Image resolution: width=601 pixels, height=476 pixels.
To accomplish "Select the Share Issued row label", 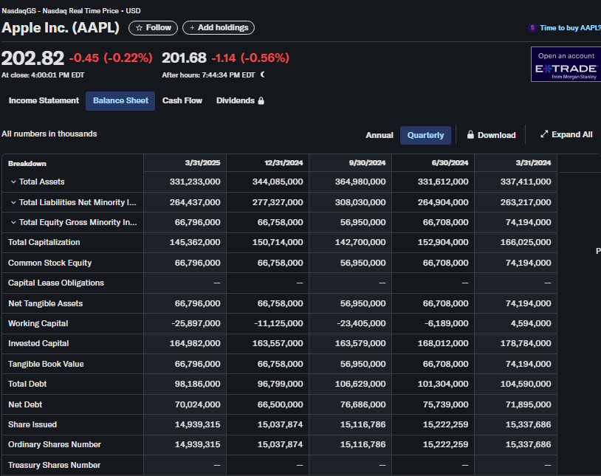I will pos(32,424).
